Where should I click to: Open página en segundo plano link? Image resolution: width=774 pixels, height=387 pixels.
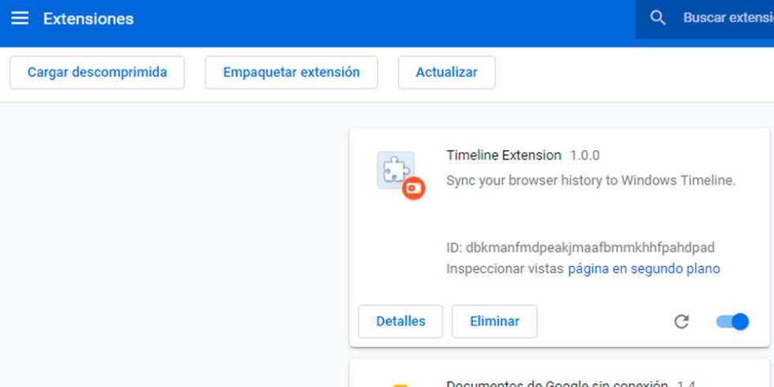[x=644, y=269]
